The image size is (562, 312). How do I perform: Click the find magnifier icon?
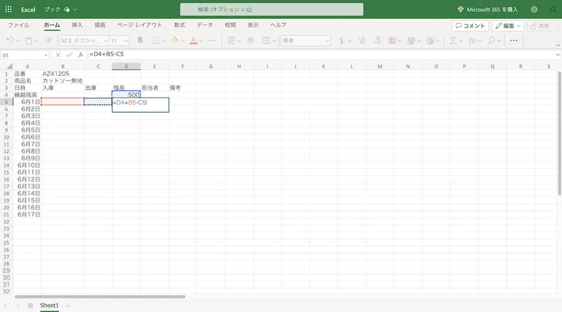491,41
